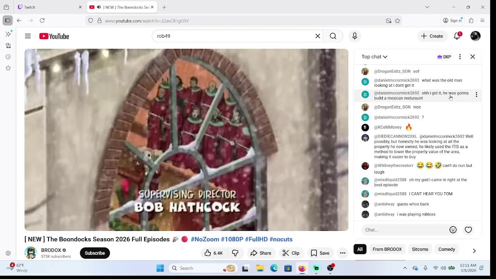Save the video to a playlist

tap(320, 253)
